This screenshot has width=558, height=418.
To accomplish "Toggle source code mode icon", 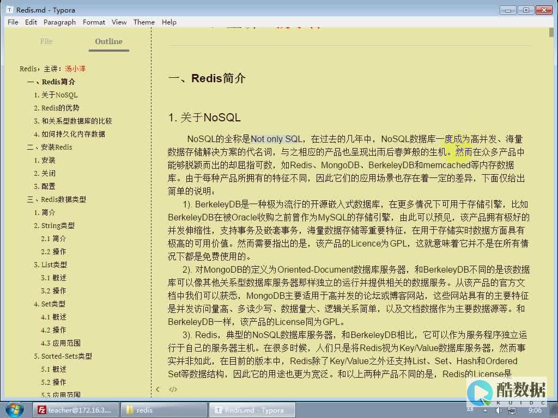I will (173, 389).
